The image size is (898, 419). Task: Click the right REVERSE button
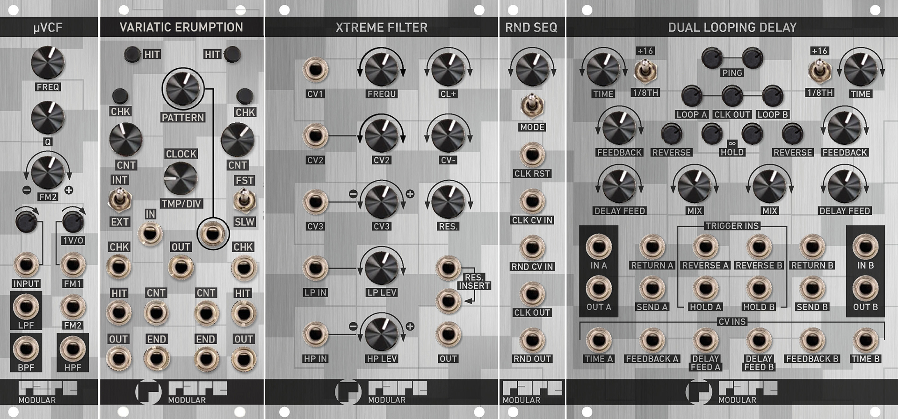792,134
